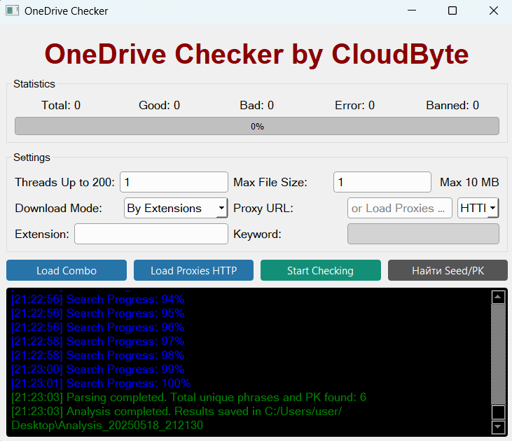Close the OneDrive Checker window
The height and width of the screenshot is (441, 512).
tap(494, 10)
